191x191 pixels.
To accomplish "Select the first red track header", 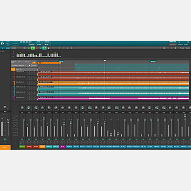I will click(25, 73).
